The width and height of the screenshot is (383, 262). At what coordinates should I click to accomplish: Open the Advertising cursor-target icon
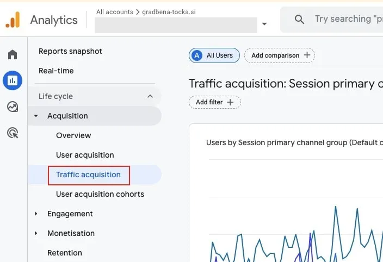pos(13,133)
